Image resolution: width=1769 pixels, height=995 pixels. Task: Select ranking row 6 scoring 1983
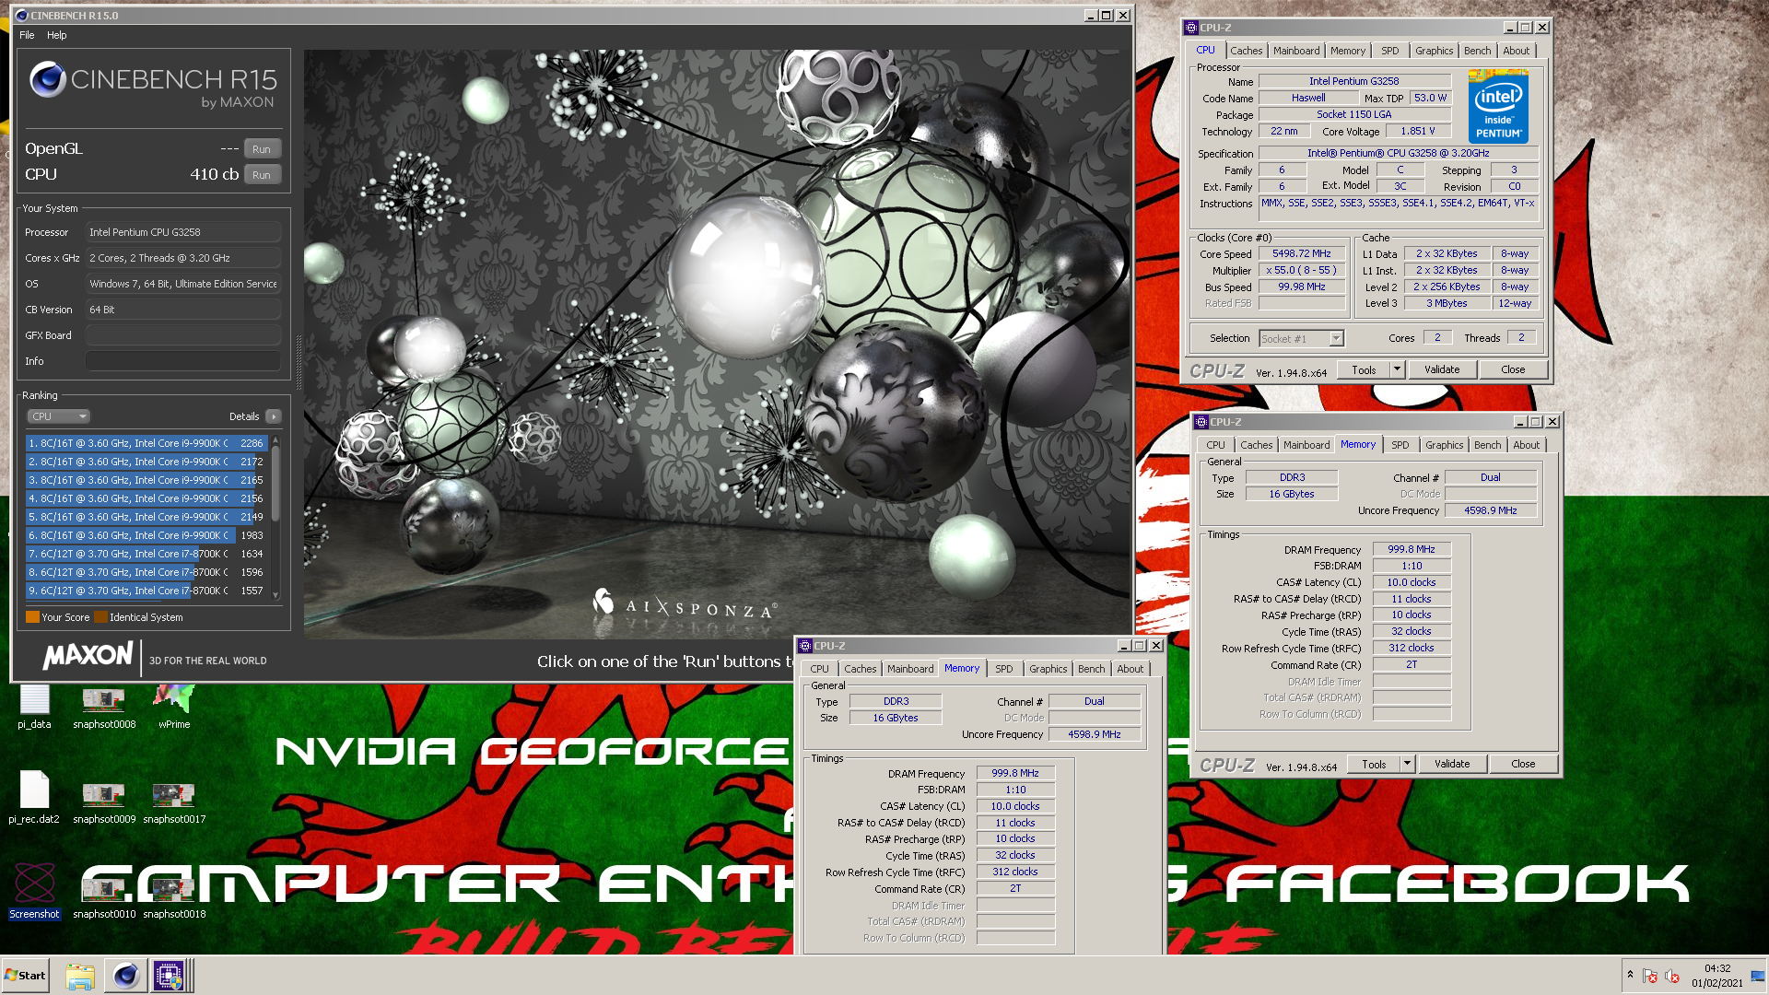click(x=146, y=535)
